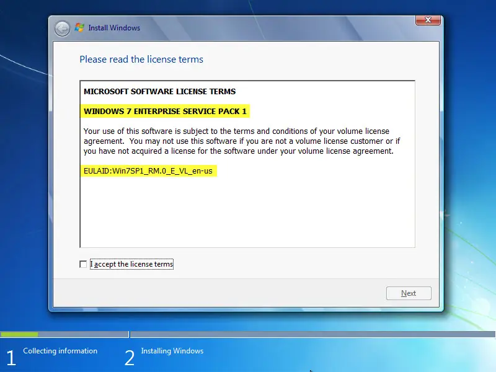The width and height of the screenshot is (496, 372).
Task: Select the highlighted Windows 7 Enterprise line
Action: pyautogui.click(x=165, y=112)
